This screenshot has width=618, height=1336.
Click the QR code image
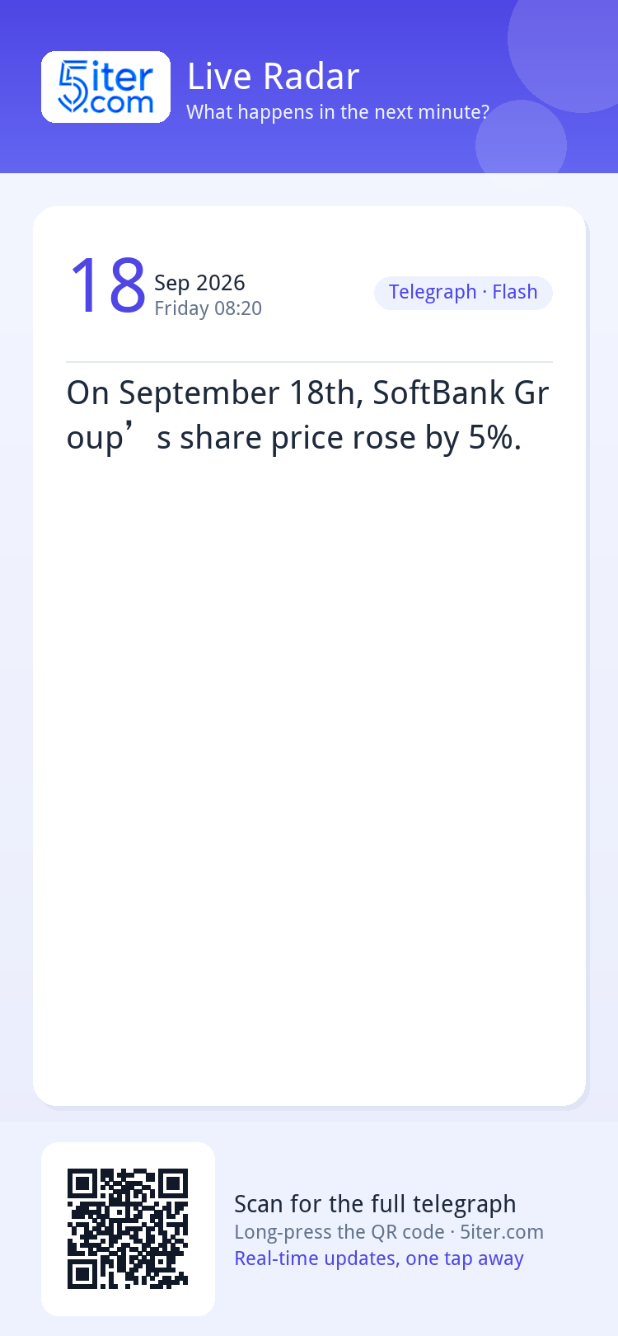point(128,1229)
